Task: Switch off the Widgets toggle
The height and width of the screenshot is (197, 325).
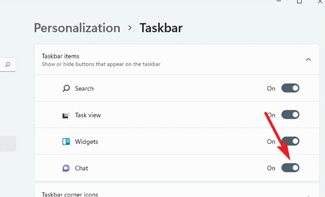Action: click(x=290, y=141)
